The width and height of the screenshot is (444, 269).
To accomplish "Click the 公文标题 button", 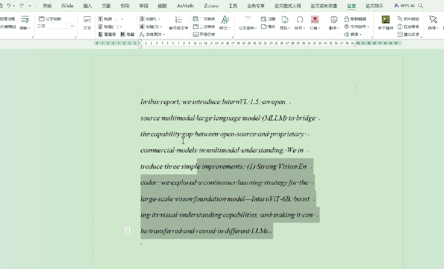I will pyautogui.click(x=50, y=19).
